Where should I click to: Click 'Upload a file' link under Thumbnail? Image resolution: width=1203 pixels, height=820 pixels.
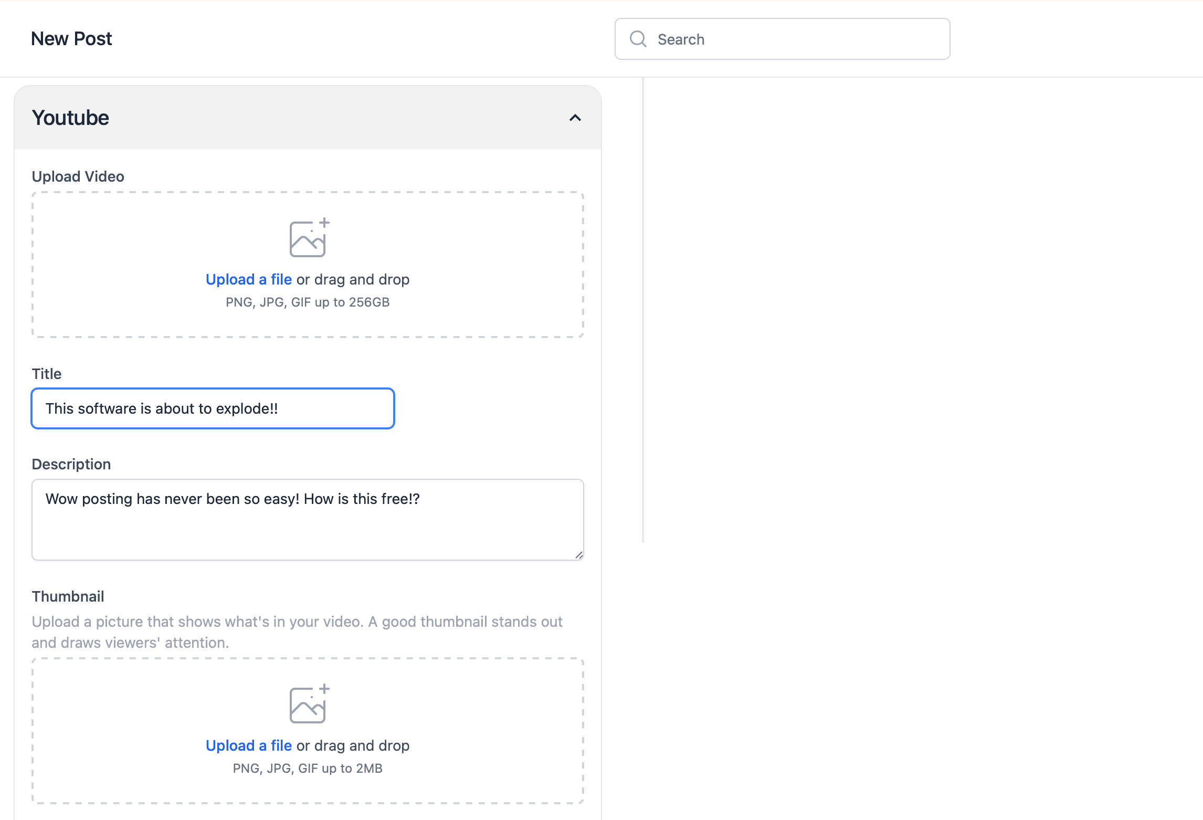pos(248,745)
